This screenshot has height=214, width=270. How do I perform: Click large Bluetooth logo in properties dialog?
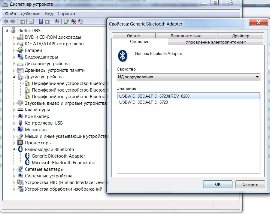[x=123, y=56]
